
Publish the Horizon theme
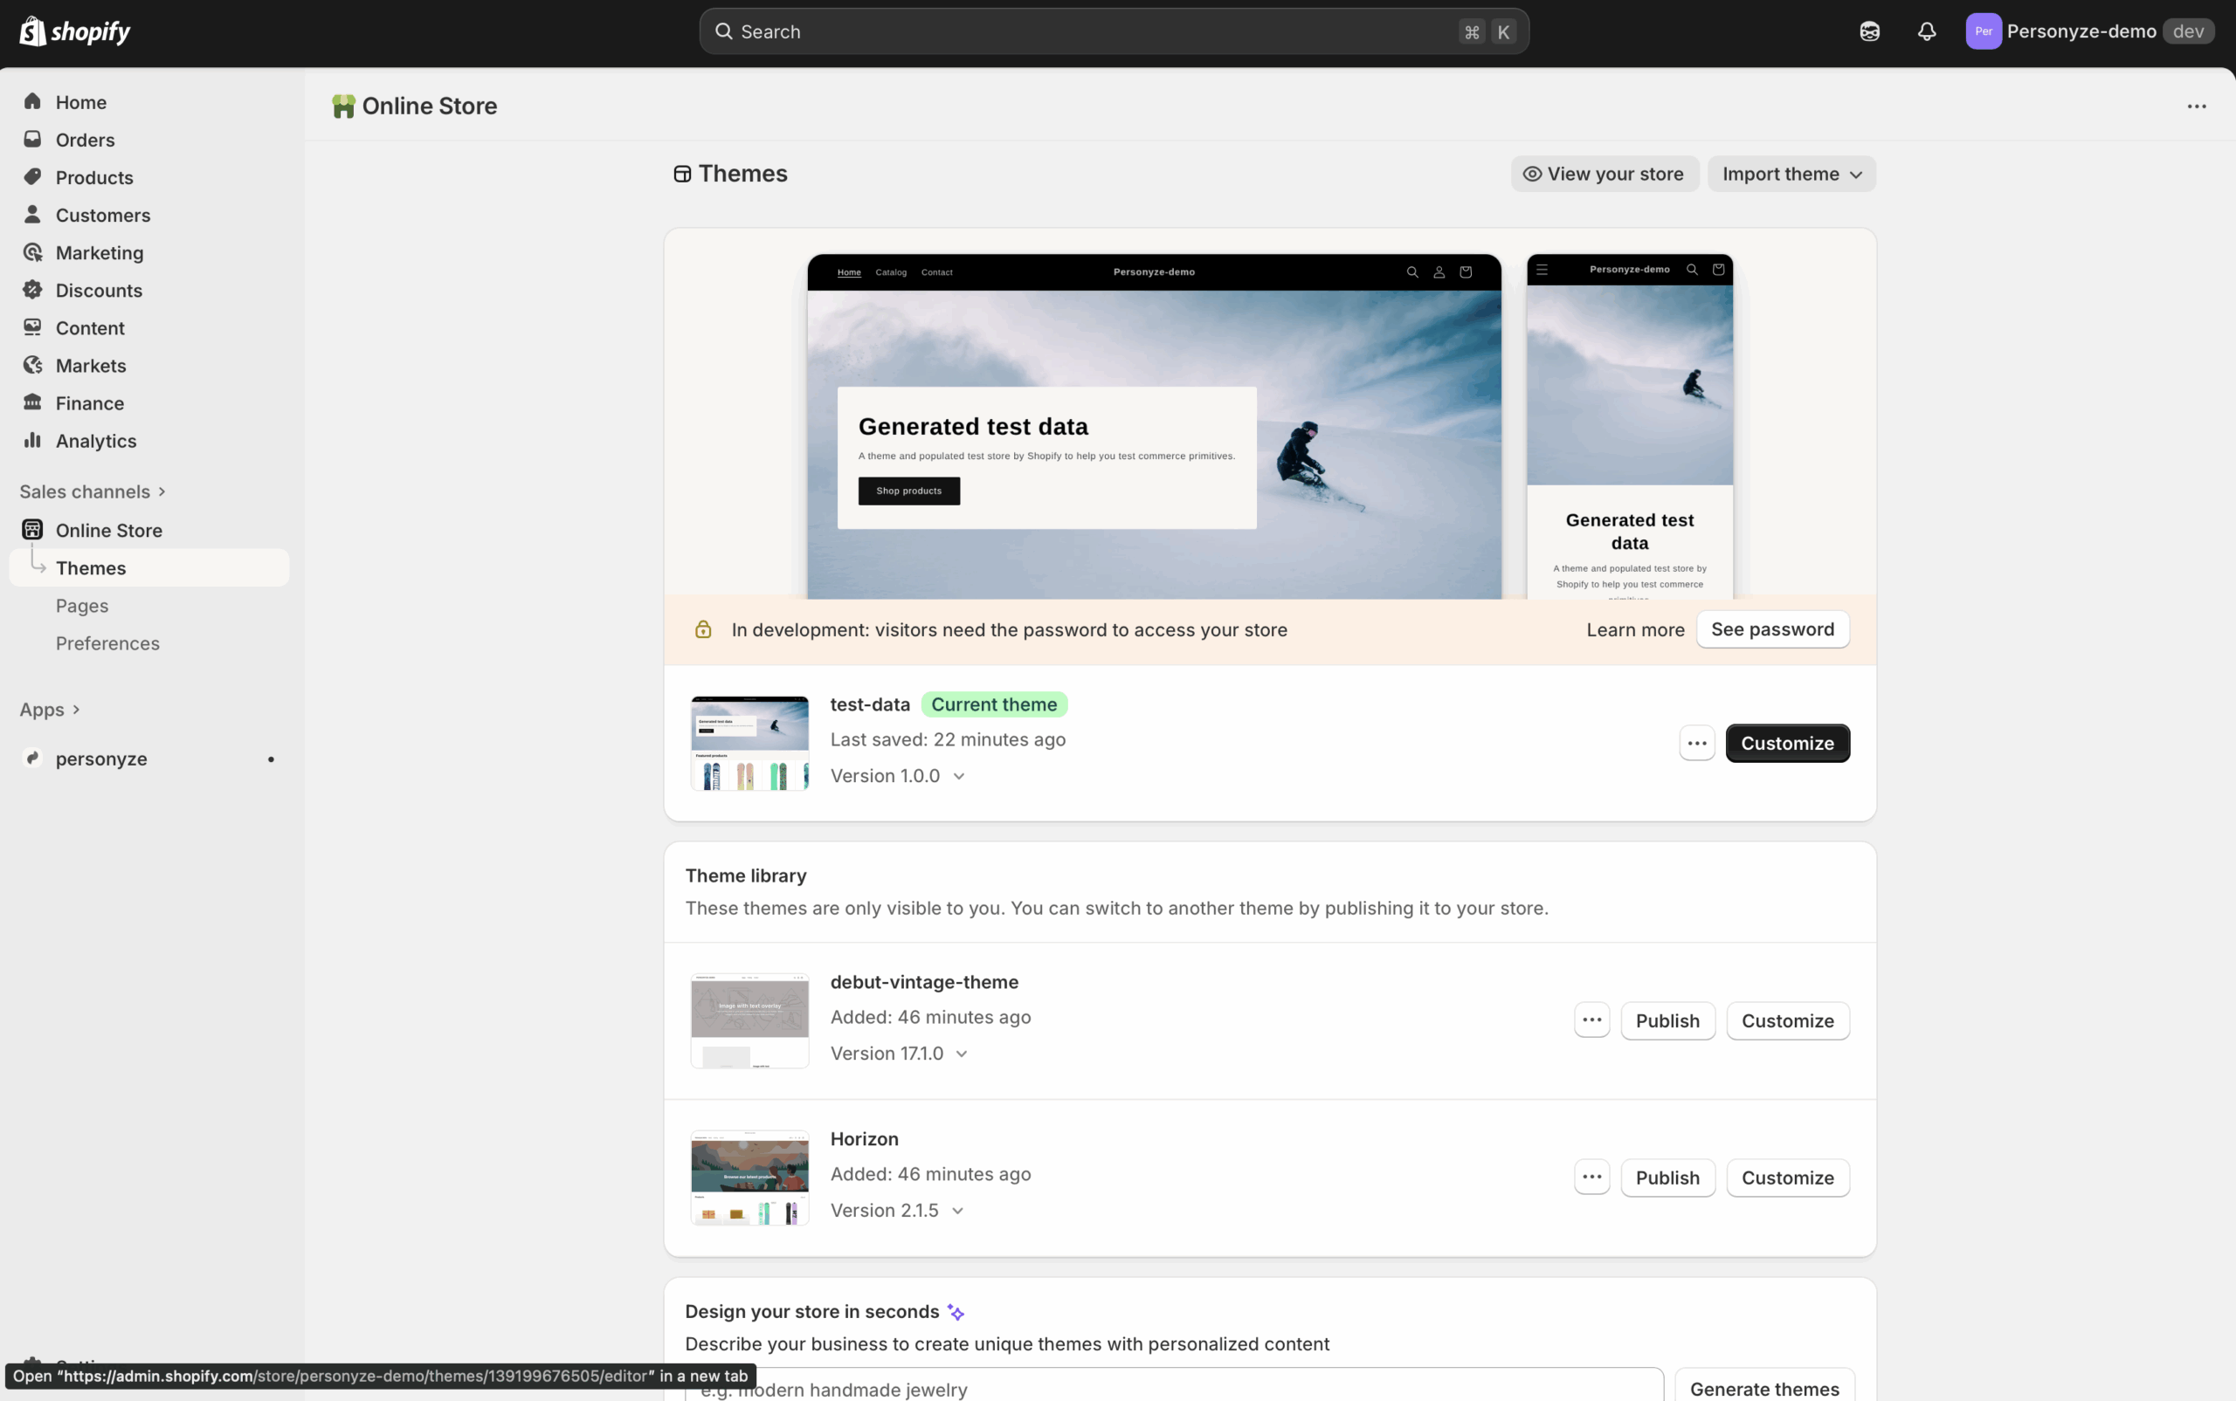1667,1177
